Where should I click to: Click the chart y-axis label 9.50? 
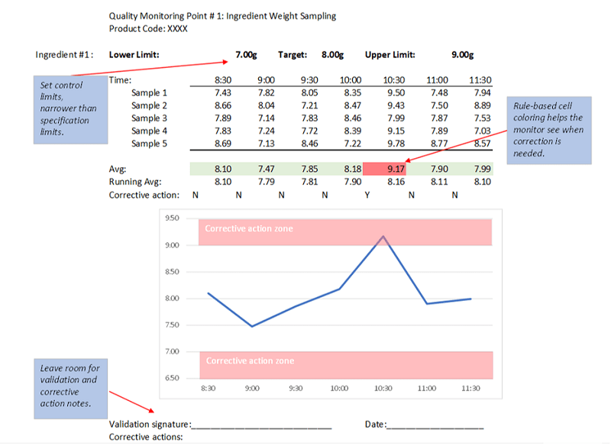pos(172,218)
